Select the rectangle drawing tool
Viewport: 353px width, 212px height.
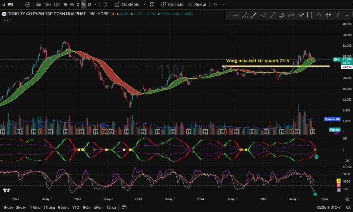click(310, 15)
